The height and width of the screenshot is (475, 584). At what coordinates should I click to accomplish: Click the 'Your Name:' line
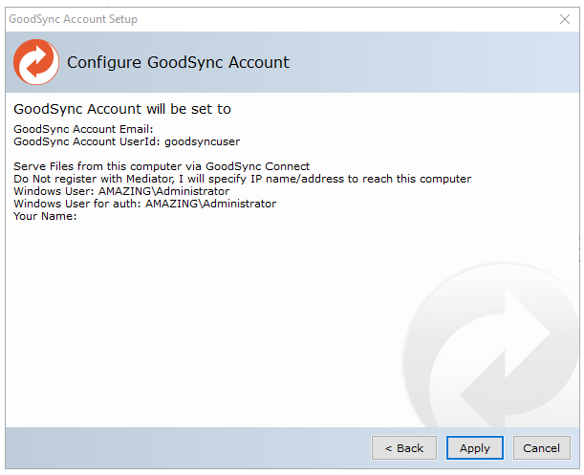click(45, 216)
